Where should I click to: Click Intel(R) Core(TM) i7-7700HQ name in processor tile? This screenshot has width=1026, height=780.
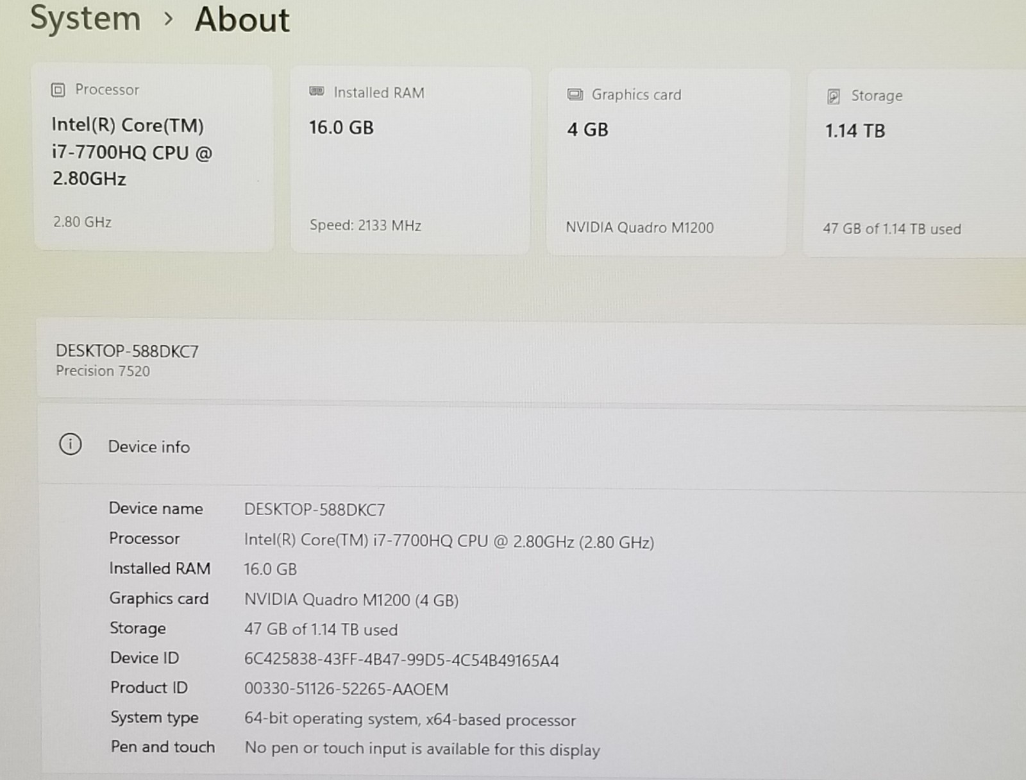coord(132,151)
